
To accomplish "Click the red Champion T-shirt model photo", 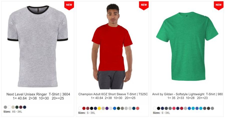I will tap(112, 46).
